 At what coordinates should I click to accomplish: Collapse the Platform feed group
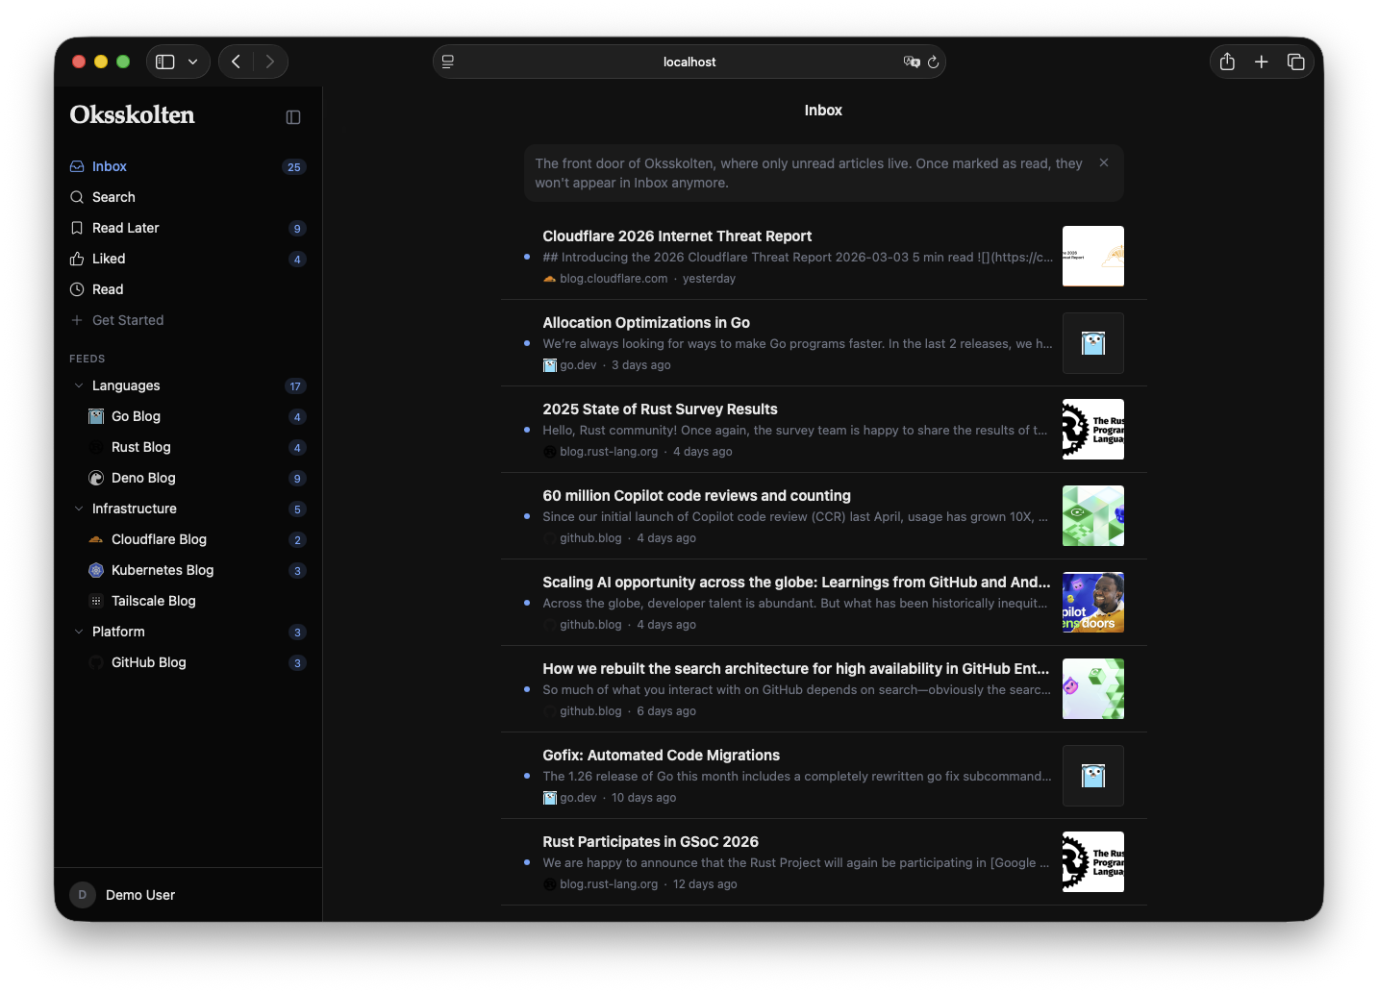pyautogui.click(x=79, y=632)
